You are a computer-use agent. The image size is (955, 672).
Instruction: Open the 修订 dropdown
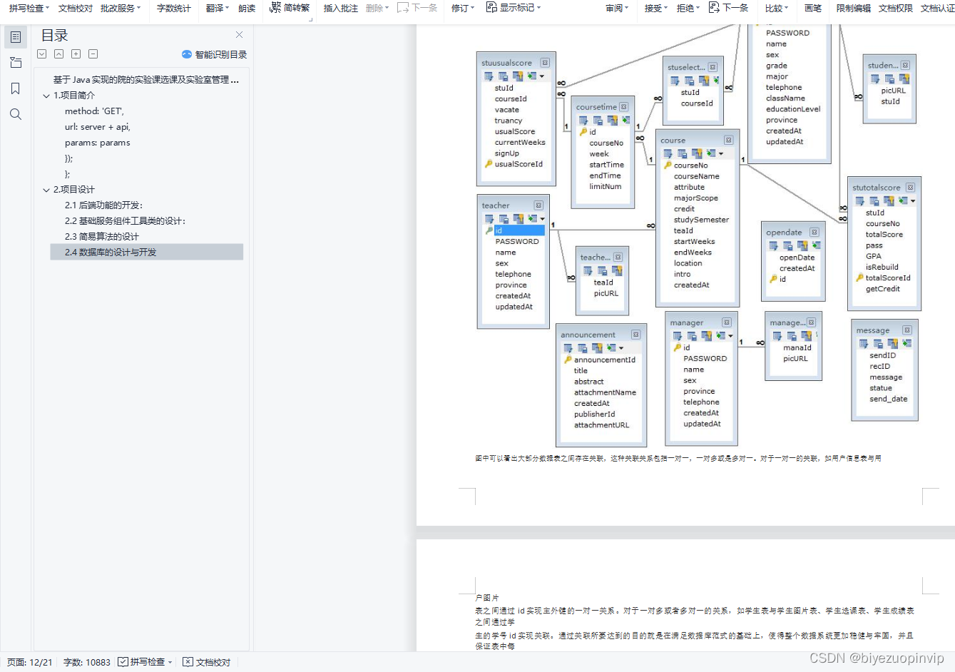click(x=463, y=8)
